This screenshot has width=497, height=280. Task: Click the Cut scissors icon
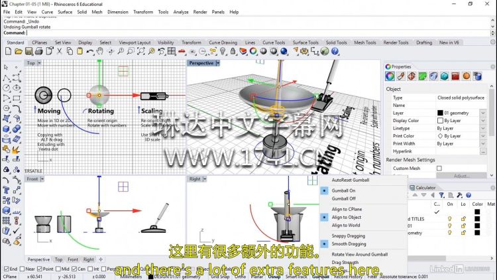click(x=59, y=51)
